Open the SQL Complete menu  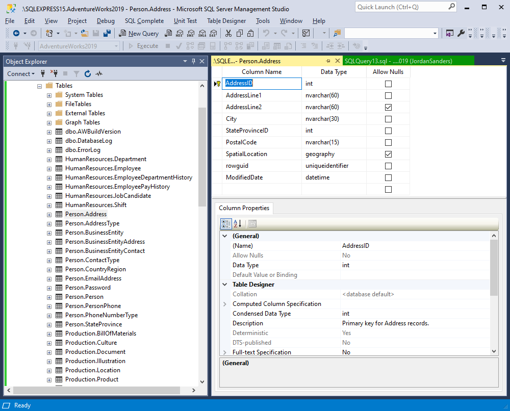click(x=144, y=21)
